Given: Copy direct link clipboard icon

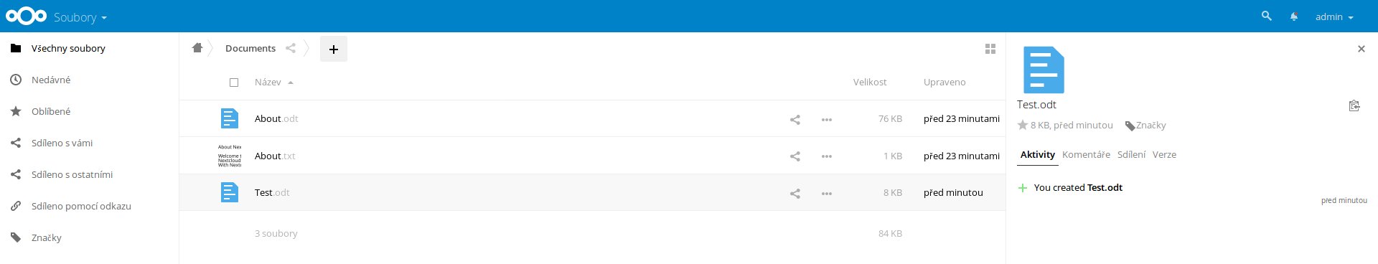Looking at the screenshot, I should pyautogui.click(x=1354, y=105).
